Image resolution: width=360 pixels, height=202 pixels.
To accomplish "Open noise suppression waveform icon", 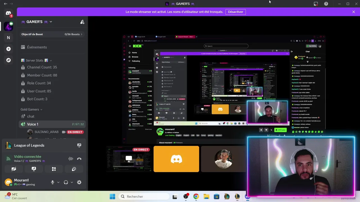I will pyautogui.click(x=71, y=159).
